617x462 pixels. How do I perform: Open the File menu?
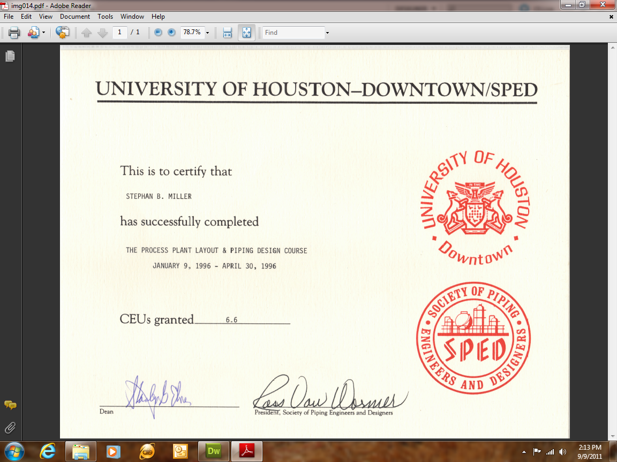pos(9,17)
